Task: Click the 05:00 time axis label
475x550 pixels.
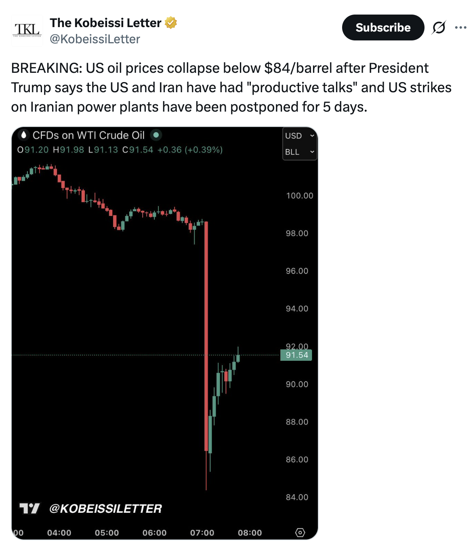Action: click(107, 533)
